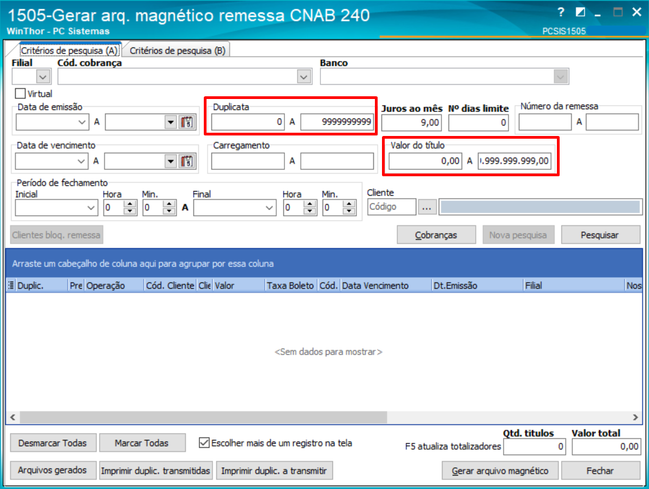Switch to Critérios de pesquisa (B) tab
The width and height of the screenshot is (649, 489).
click(x=178, y=51)
